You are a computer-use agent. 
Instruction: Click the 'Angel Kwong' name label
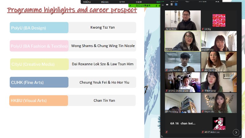click(x=207, y=49)
